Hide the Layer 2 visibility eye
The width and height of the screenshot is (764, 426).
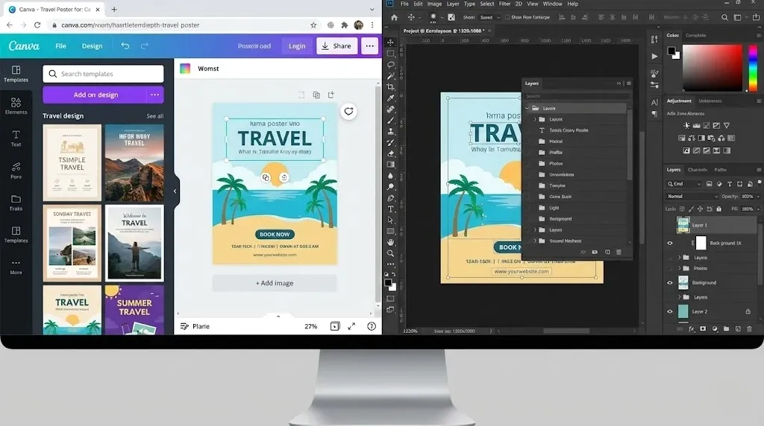coord(669,311)
